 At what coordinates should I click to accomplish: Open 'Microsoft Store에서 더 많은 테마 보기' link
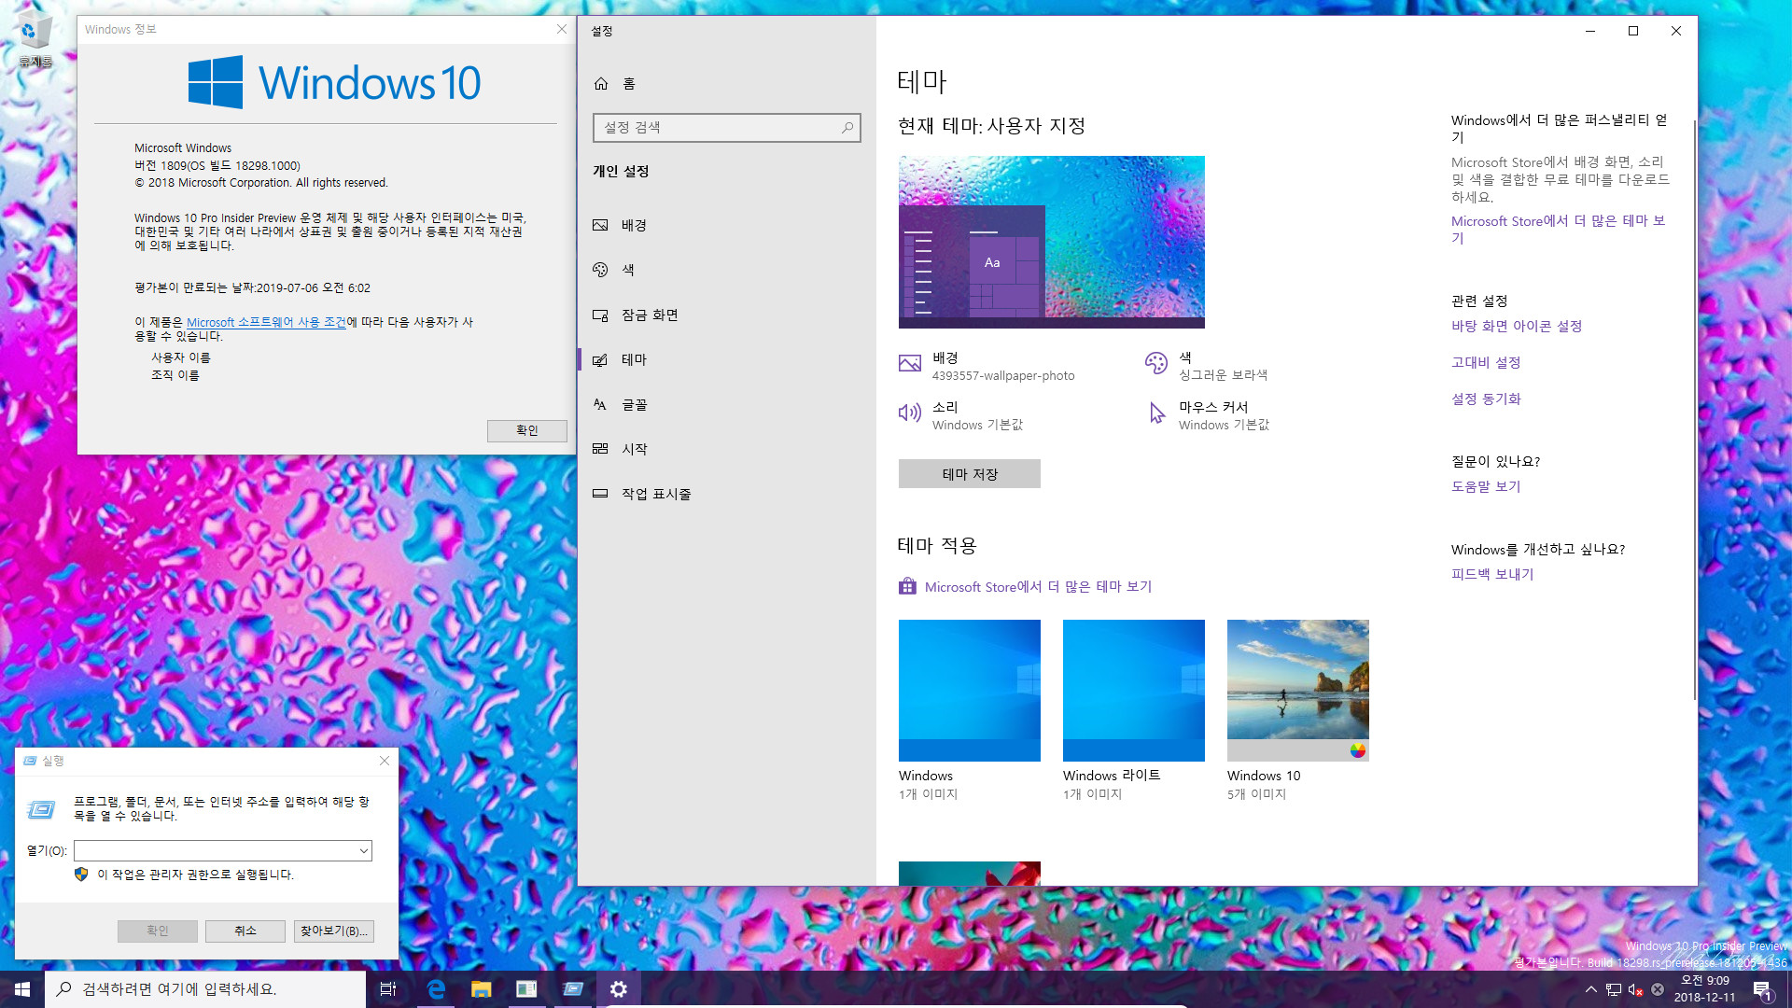point(1038,587)
